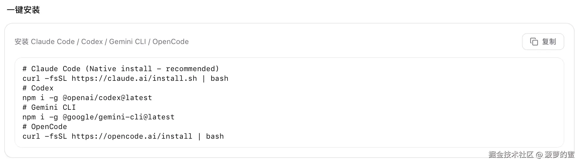
Task: Click the 掘金技术社区 watermark text
Action: click(x=511, y=155)
